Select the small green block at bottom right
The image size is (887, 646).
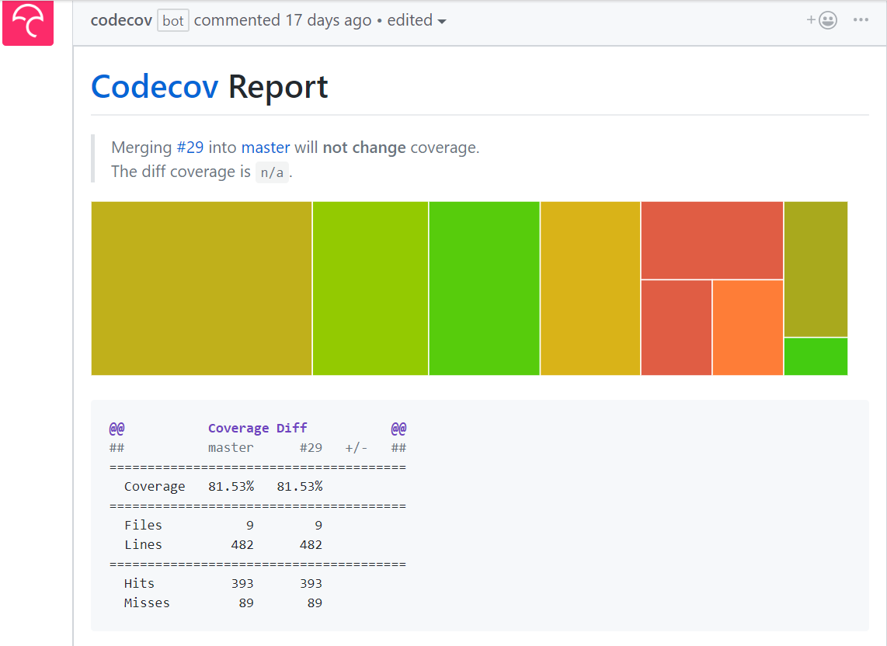(x=816, y=356)
